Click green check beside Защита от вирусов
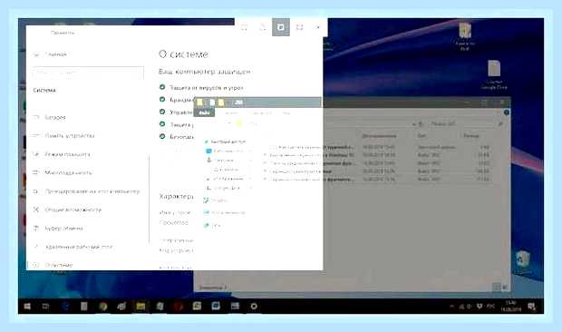This screenshot has width=562, height=332. 162,87
